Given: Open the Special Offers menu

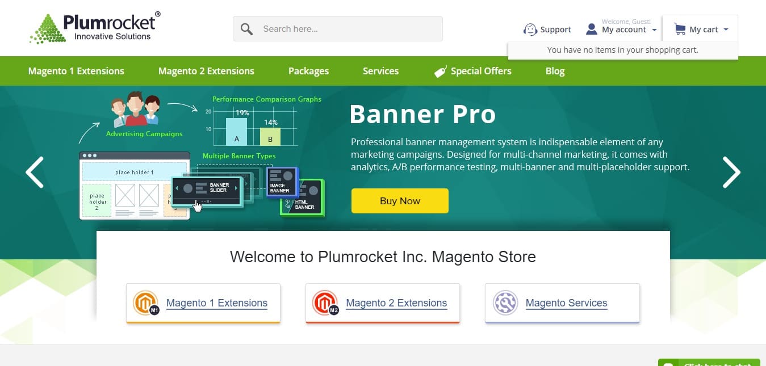Looking at the screenshot, I should tap(481, 71).
